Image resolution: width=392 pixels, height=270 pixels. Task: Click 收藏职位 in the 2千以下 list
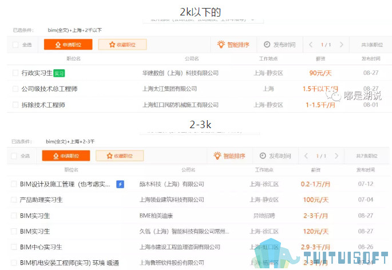[x=122, y=45]
